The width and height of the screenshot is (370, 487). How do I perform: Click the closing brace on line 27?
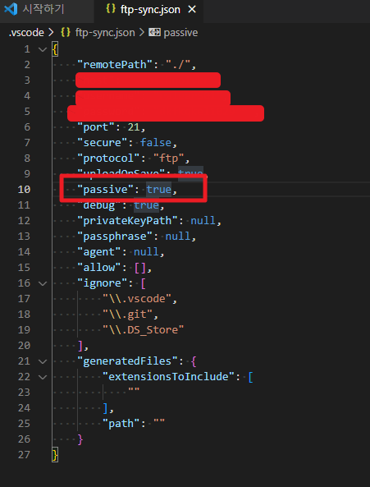55,455
